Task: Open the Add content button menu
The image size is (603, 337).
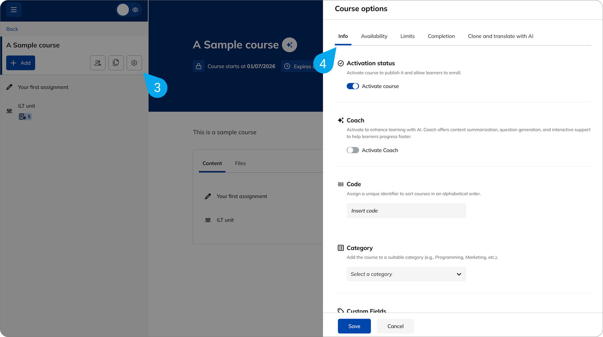Action: pos(21,63)
